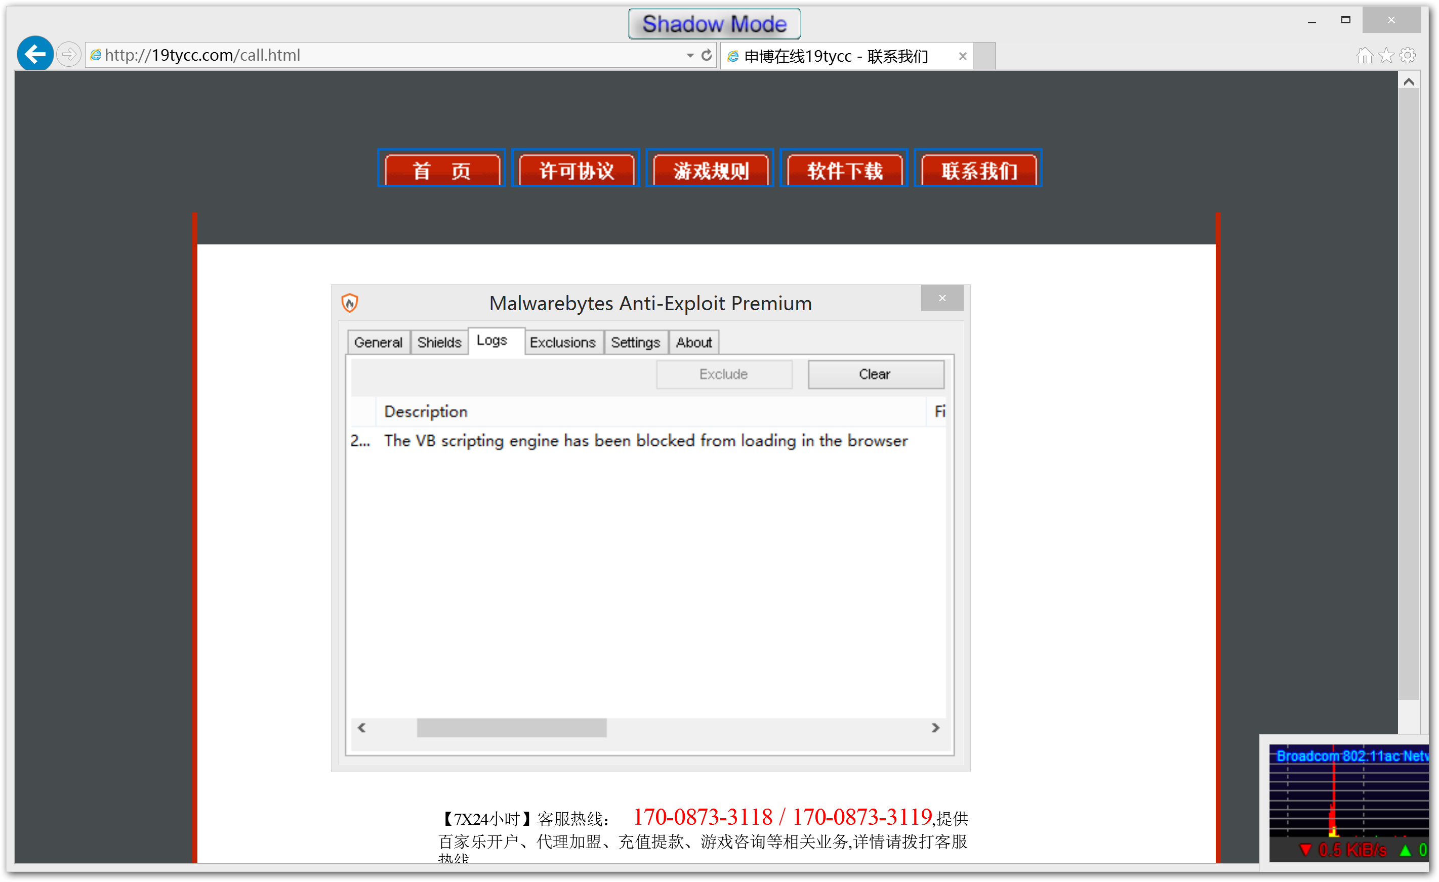Image resolution: width=1439 pixels, height=882 pixels.
Task: Open the 软件下载 navigation button
Action: pyautogui.click(x=844, y=169)
